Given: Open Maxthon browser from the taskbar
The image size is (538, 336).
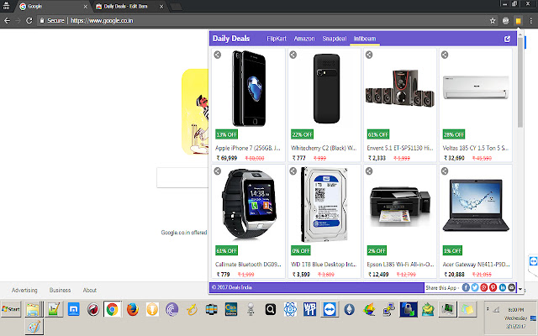Looking at the screenshot, I should click(73, 309).
